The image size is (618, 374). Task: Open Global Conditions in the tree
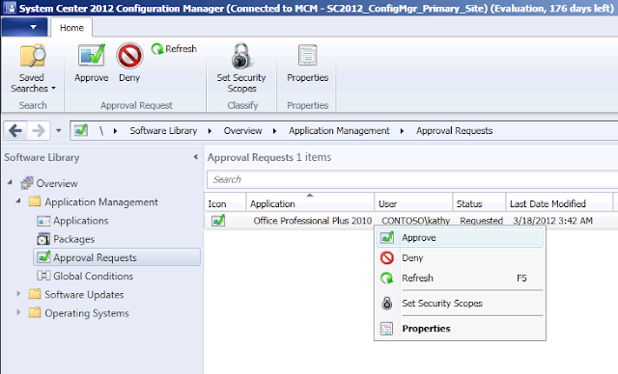(x=85, y=276)
